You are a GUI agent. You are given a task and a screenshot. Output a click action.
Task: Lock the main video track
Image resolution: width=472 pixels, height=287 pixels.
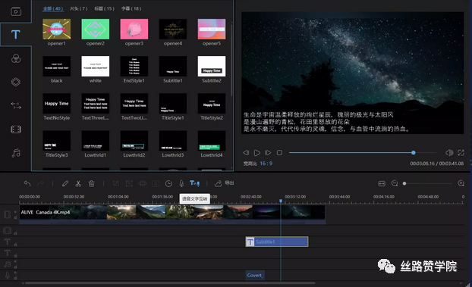15,217
